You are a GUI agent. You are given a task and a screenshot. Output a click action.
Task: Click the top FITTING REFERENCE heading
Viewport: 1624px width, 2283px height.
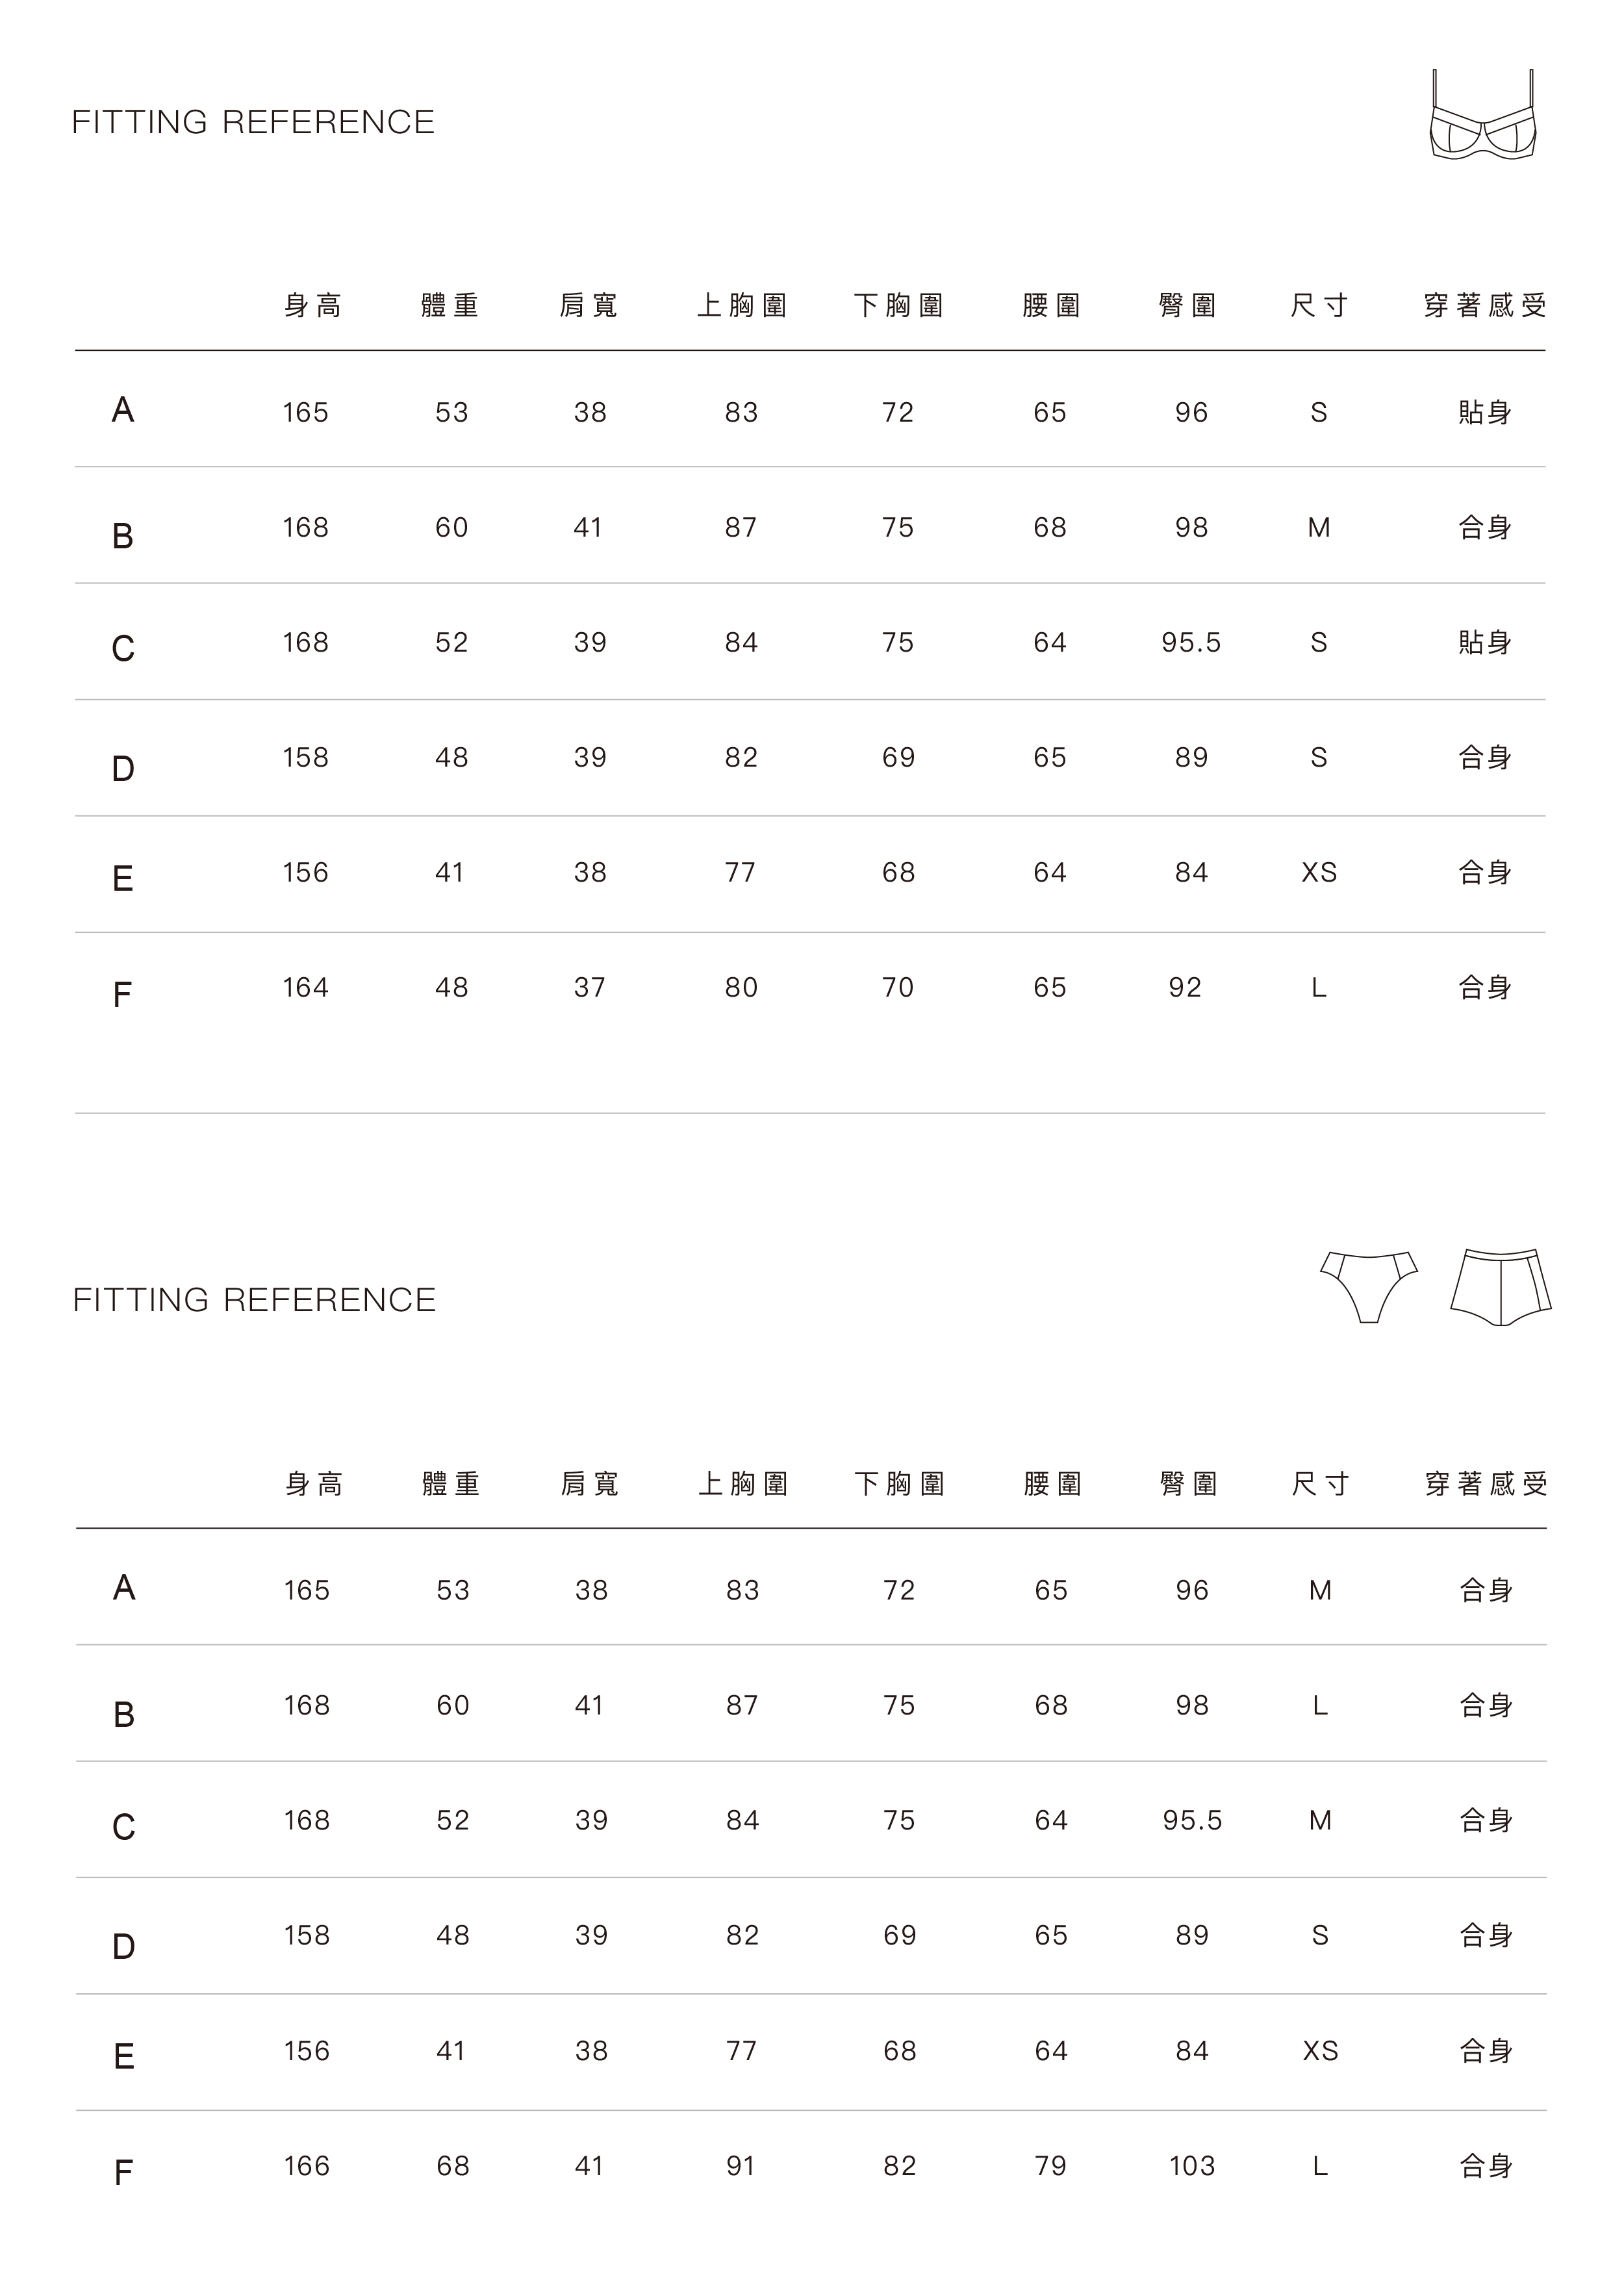(x=253, y=122)
